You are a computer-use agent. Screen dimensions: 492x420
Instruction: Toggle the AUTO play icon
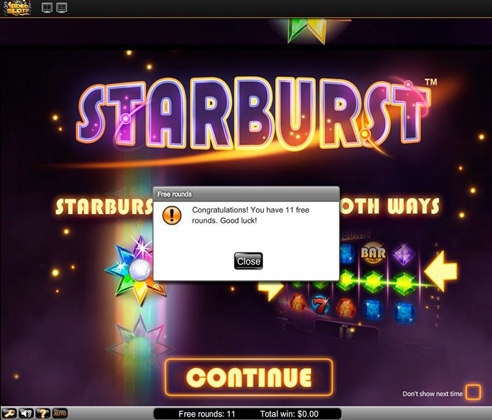[x=60, y=413]
